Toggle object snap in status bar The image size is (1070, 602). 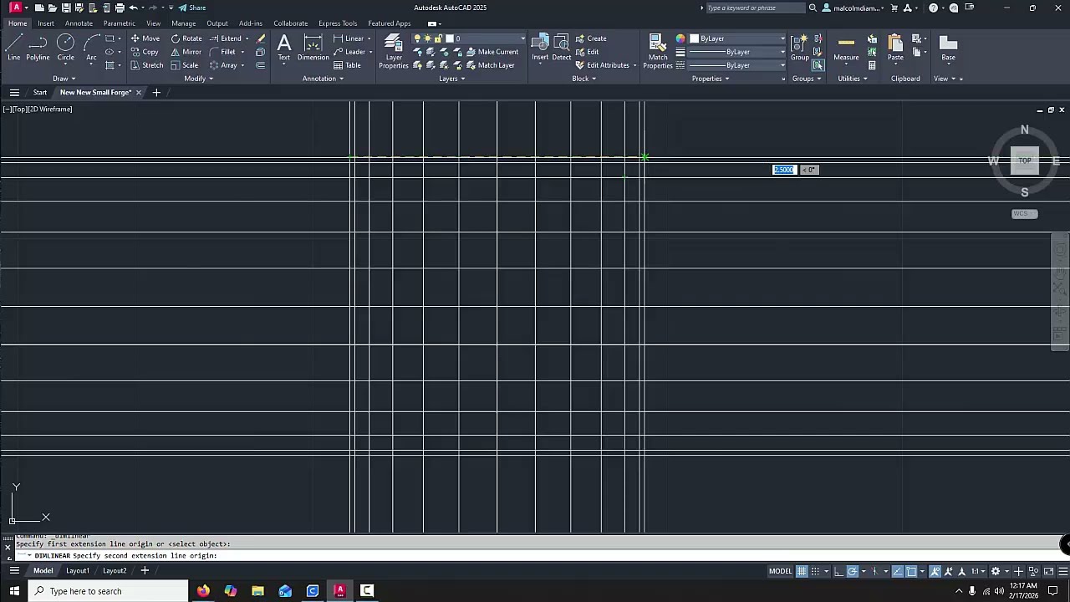click(x=912, y=571)
